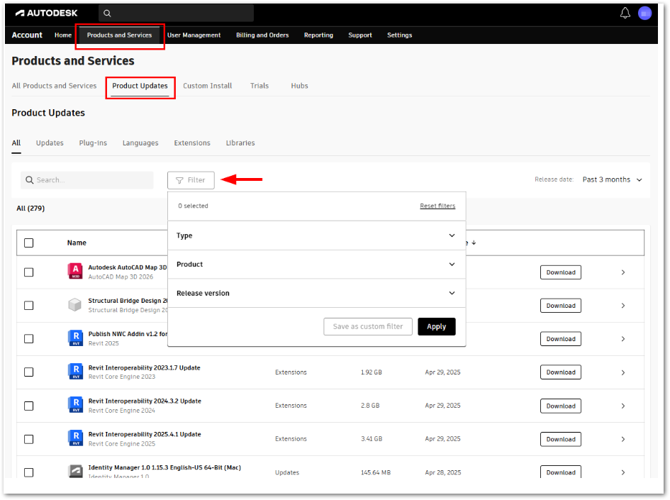Open User Management nav item
670x500 pixels.
coord(194,35)
